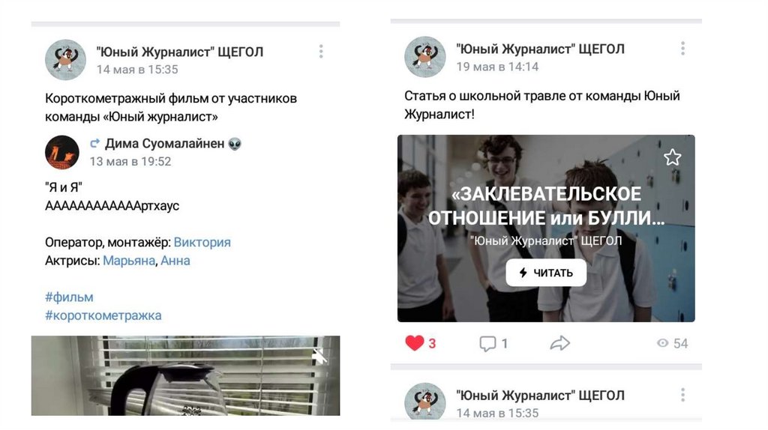
Task: Open three-dot menu on 19 May article post
Action: (682, 49)
